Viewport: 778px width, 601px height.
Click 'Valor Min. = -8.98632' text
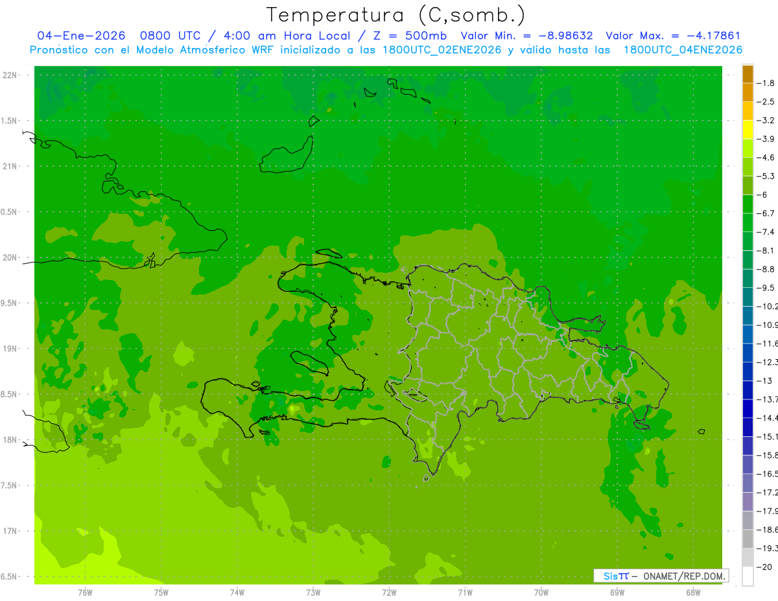click(x=526, y=36)
